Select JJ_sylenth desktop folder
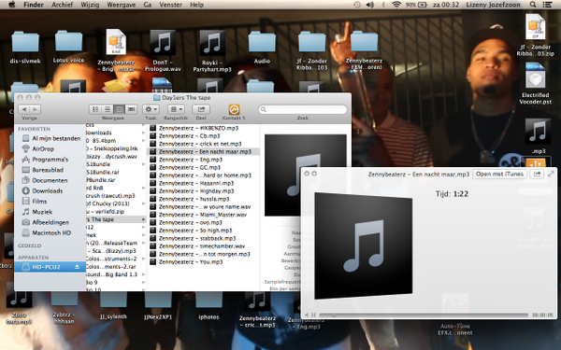Screen dimensions: 561x350 click(x=113, y=306)
